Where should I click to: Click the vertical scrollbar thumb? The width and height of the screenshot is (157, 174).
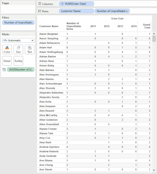[154, 39]
